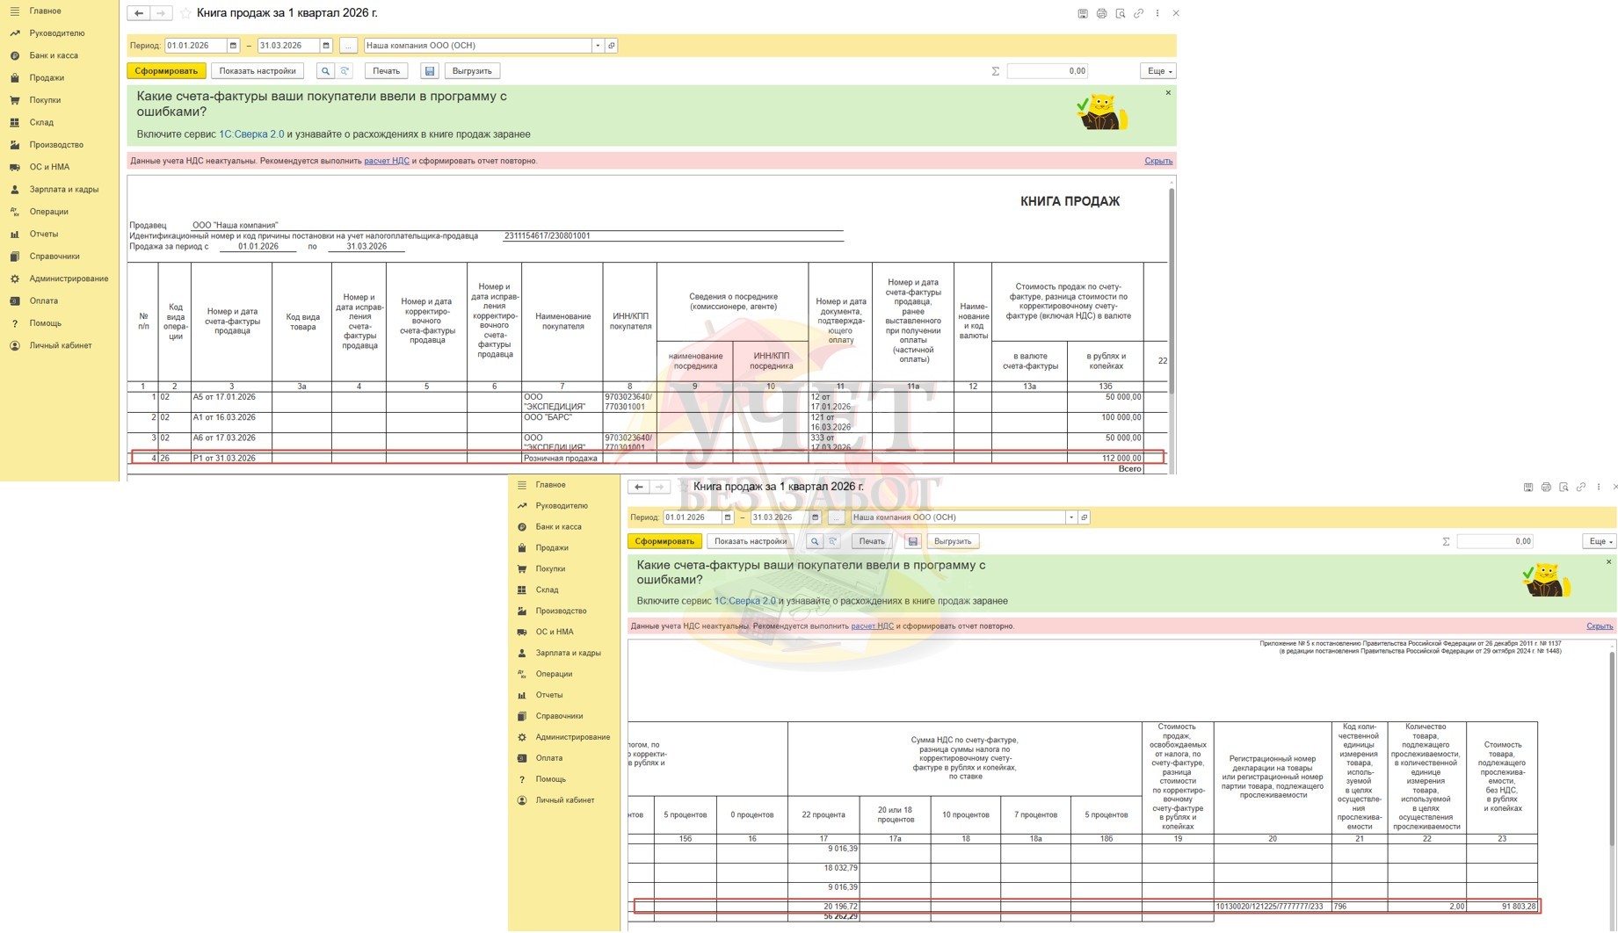The height and width of the screenshot is (933, 1618).
Task: Open the organization field's open-form icon, top window
Action: pos(612,46)
